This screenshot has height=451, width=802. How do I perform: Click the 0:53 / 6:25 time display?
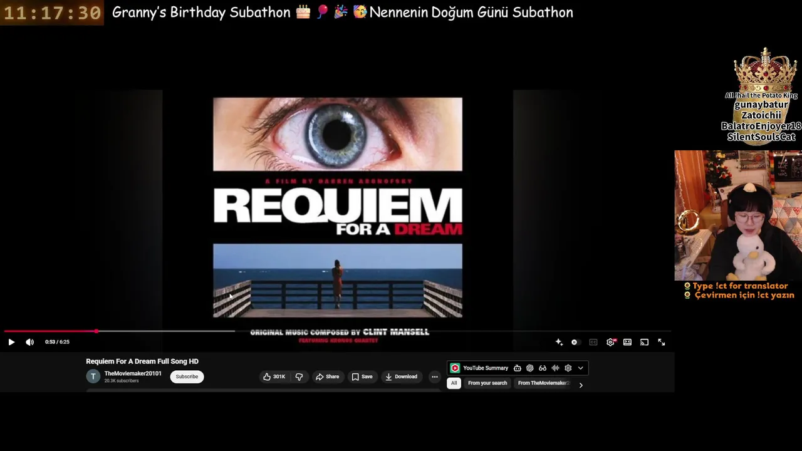[57, 342]
